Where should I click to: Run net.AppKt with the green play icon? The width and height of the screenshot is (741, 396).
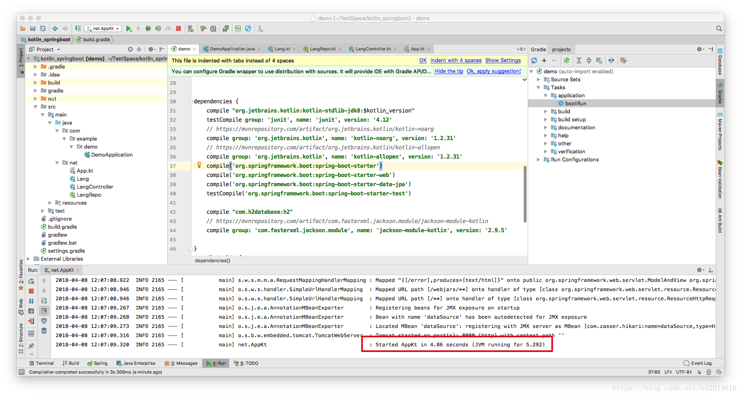tap(128, 29)
